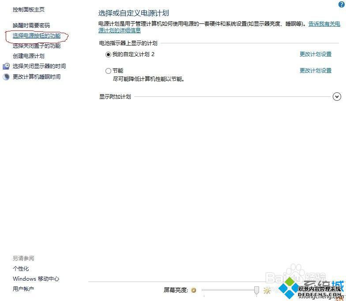
Task: Go to 控制面板主页
Action: (29, 9)
